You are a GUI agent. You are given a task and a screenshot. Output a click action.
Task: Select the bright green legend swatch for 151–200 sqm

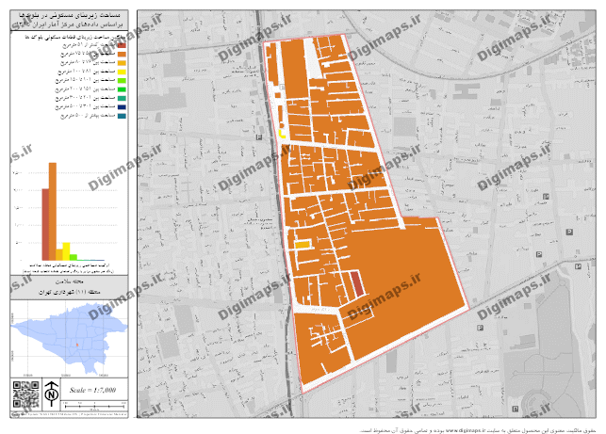(x=122, y=89)
